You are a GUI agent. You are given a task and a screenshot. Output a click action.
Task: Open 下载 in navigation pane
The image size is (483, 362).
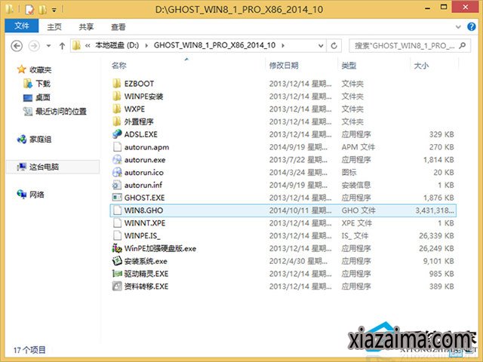43,84
